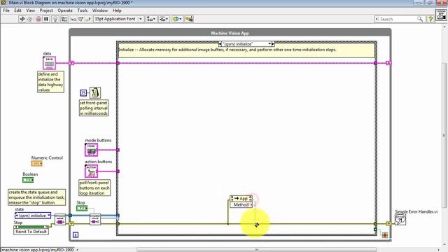Select the Wait Until Next ms Multiple metronome
The height and width of the screenshot is (252, 448).
[95, 92]
